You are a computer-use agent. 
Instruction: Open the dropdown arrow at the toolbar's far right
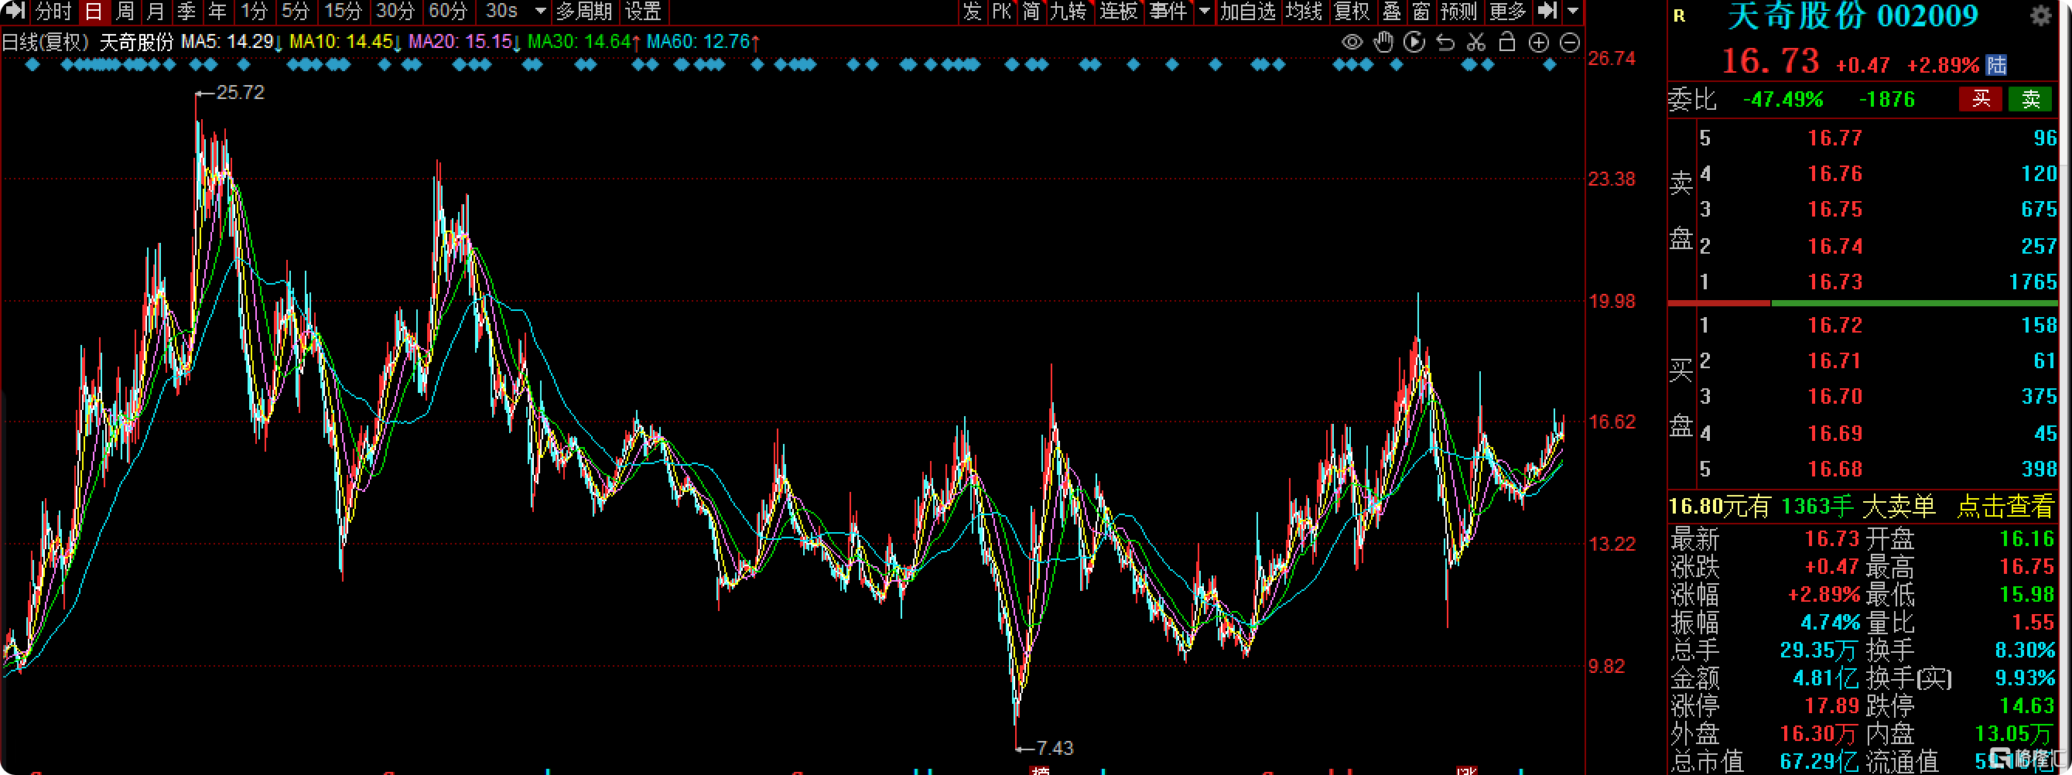click(x=1573, y=12)
